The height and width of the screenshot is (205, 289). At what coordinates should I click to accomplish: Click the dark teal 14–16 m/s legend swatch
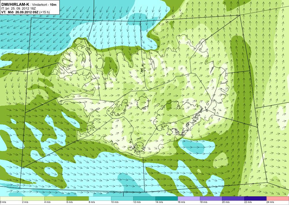click(167, 199)
